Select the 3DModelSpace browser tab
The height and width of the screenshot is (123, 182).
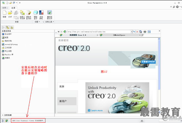coord(119,35)
